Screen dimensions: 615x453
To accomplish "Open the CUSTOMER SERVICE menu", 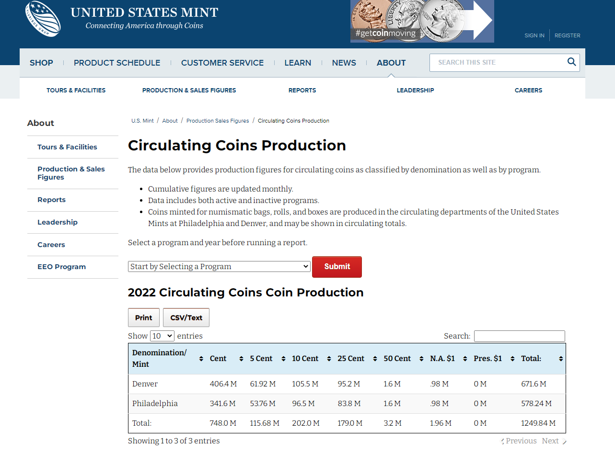I will click(x=222, y=63).
